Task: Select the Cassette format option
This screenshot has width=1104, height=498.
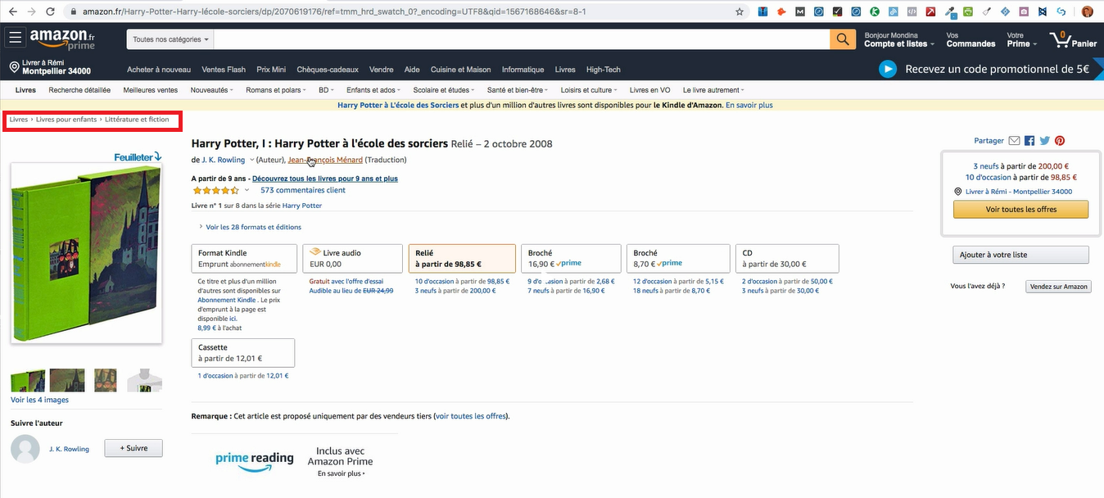Action: 243,352
